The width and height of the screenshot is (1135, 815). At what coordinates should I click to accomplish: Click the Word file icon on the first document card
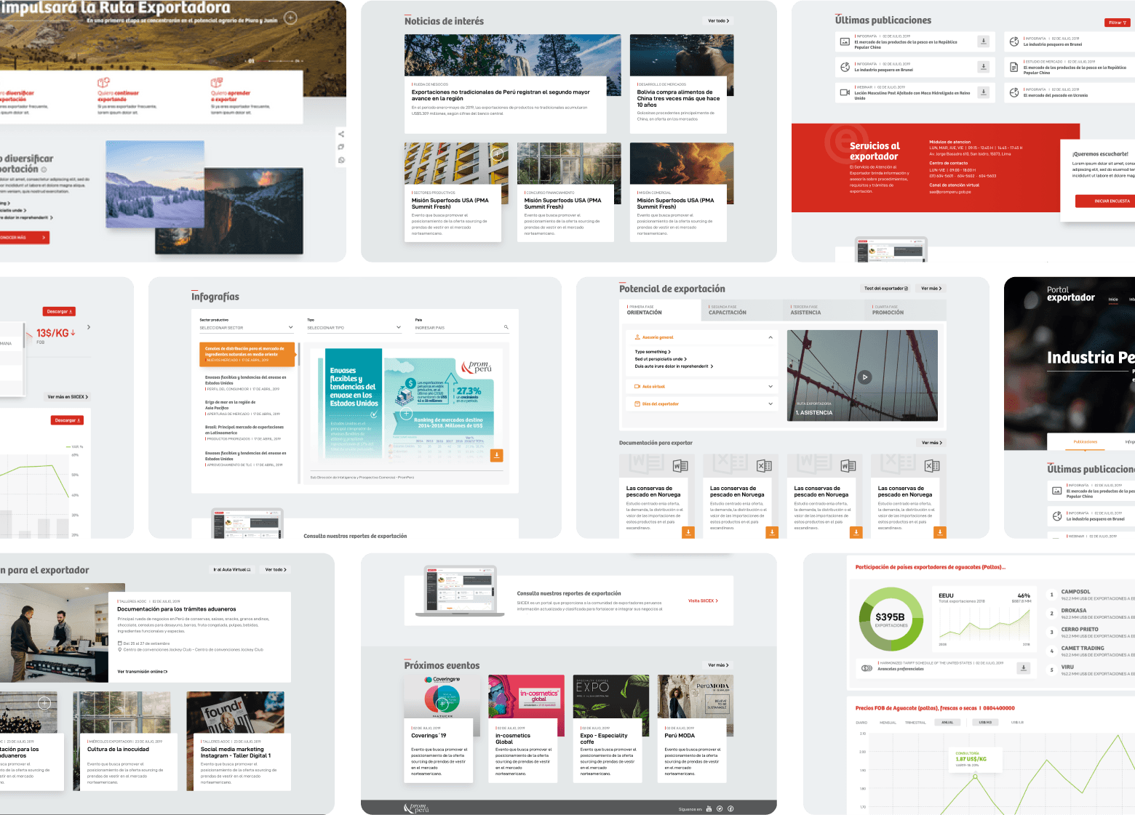tap(680, 465)
